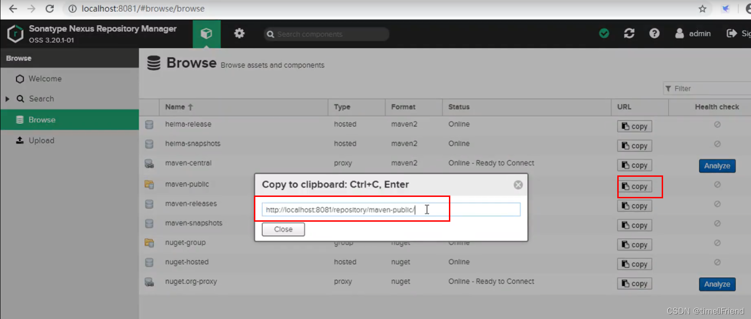
Task: Click the nuget-group repository icon
Action: (149, 243)
